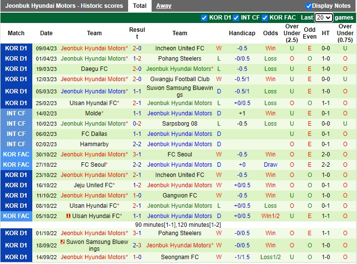The height and width of the screenshot is (264, 357).
Task: Switch to the Total tab
Action: click(x=139, y=6)
